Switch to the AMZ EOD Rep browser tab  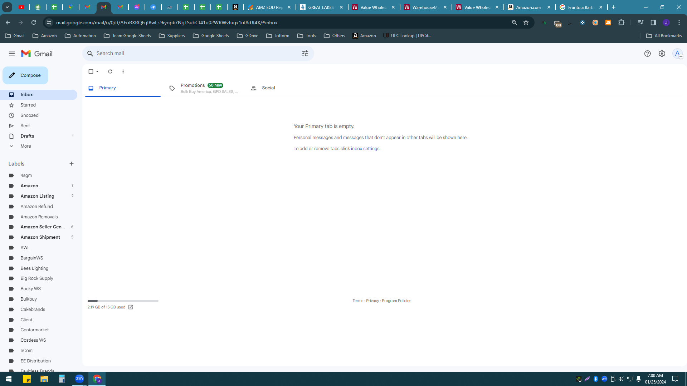(x=269, y=7)
